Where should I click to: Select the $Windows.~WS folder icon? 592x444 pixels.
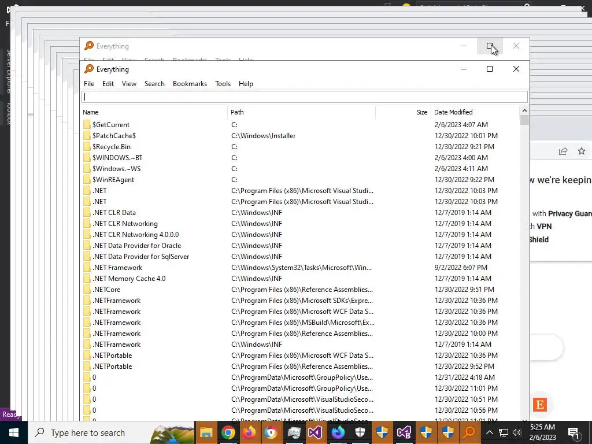(x=87, y=168)
